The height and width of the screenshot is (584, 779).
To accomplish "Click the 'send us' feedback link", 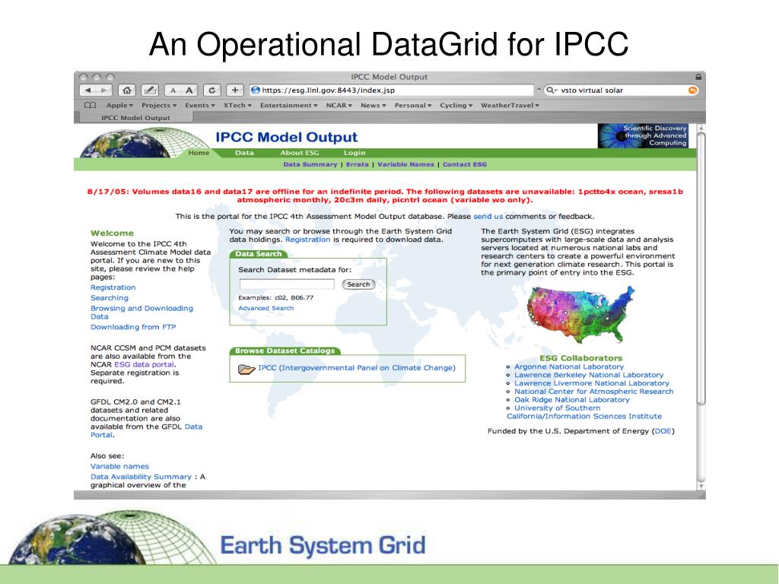I will tap(488, 217).
